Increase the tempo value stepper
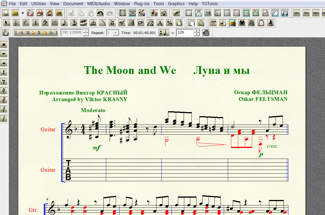The image size is (325, 215). (x=196, y=31)
